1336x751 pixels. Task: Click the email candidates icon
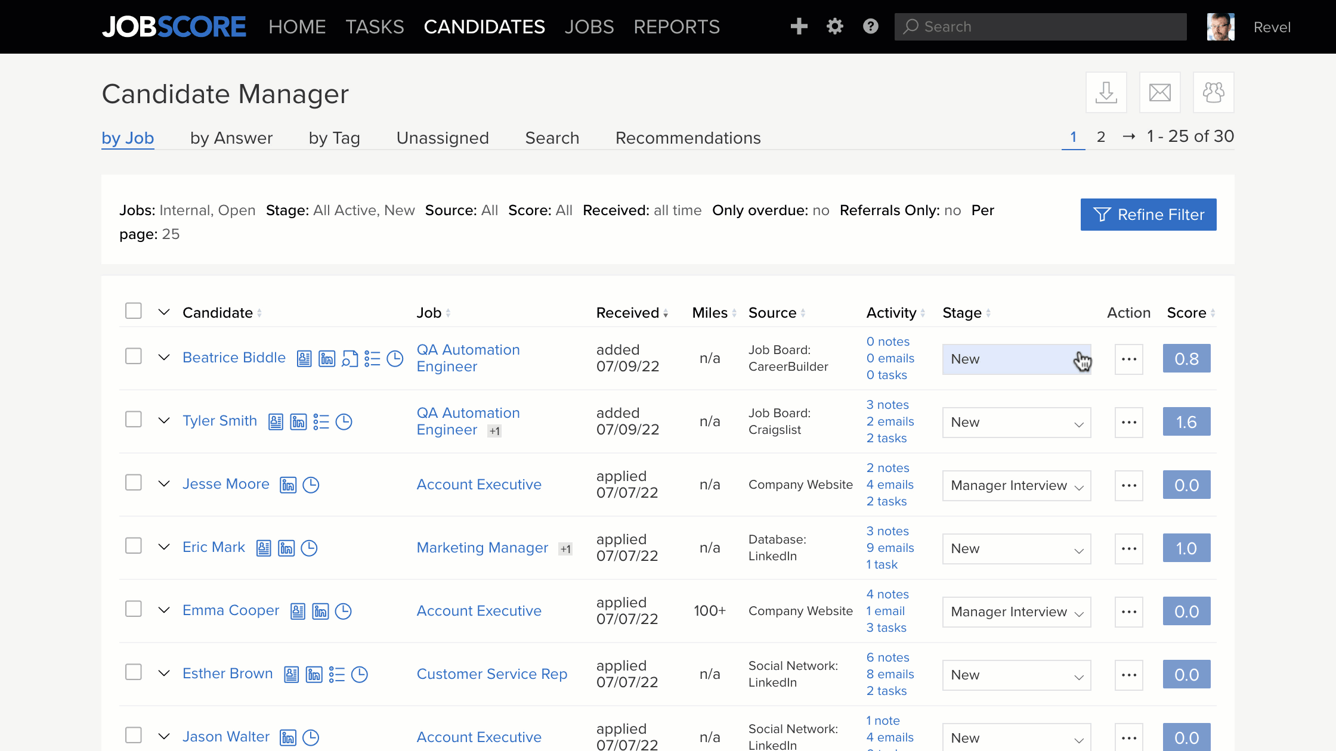(x=1160, y=92)
